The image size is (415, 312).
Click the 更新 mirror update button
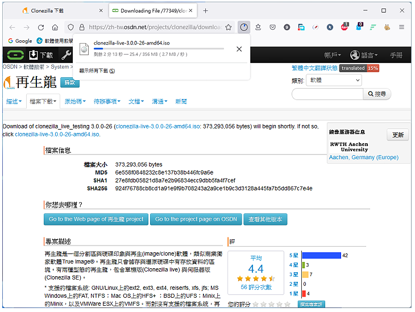tap(397, 135)
